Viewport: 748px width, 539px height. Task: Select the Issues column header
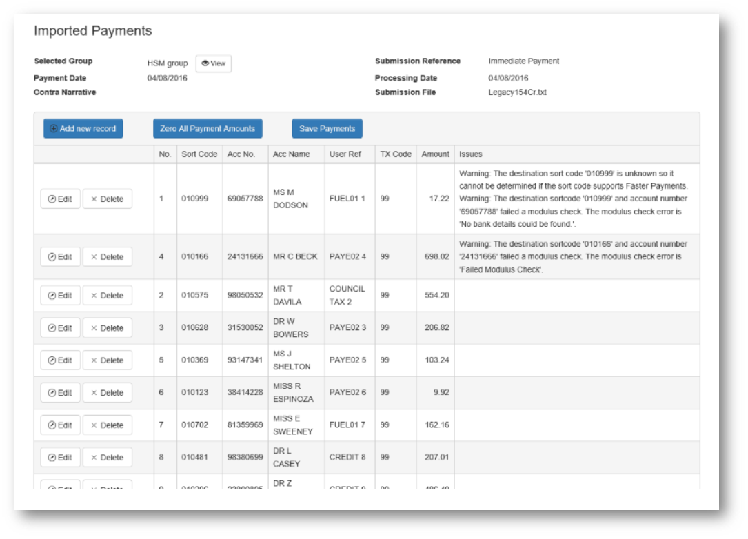[471, 154]
